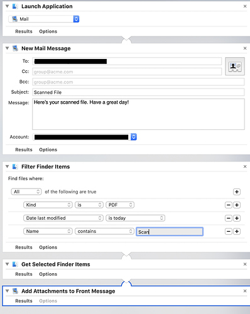Image resolution: width=250 pixels, height=314 pixels.
Task: Collapse the Filter Finder Items action
Action: pos(8,166)
